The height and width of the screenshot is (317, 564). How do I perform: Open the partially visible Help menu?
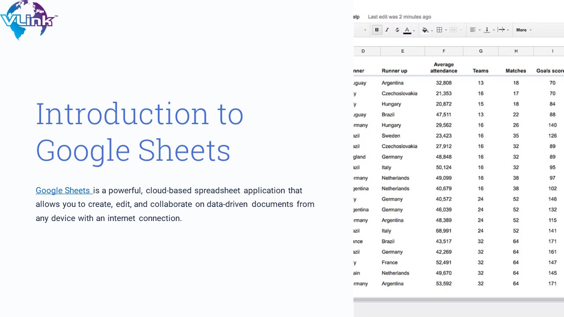point(356,17)
